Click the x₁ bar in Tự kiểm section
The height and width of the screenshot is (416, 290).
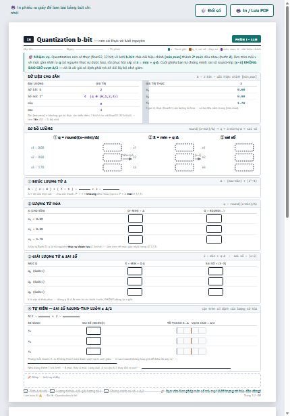point(192,331)
